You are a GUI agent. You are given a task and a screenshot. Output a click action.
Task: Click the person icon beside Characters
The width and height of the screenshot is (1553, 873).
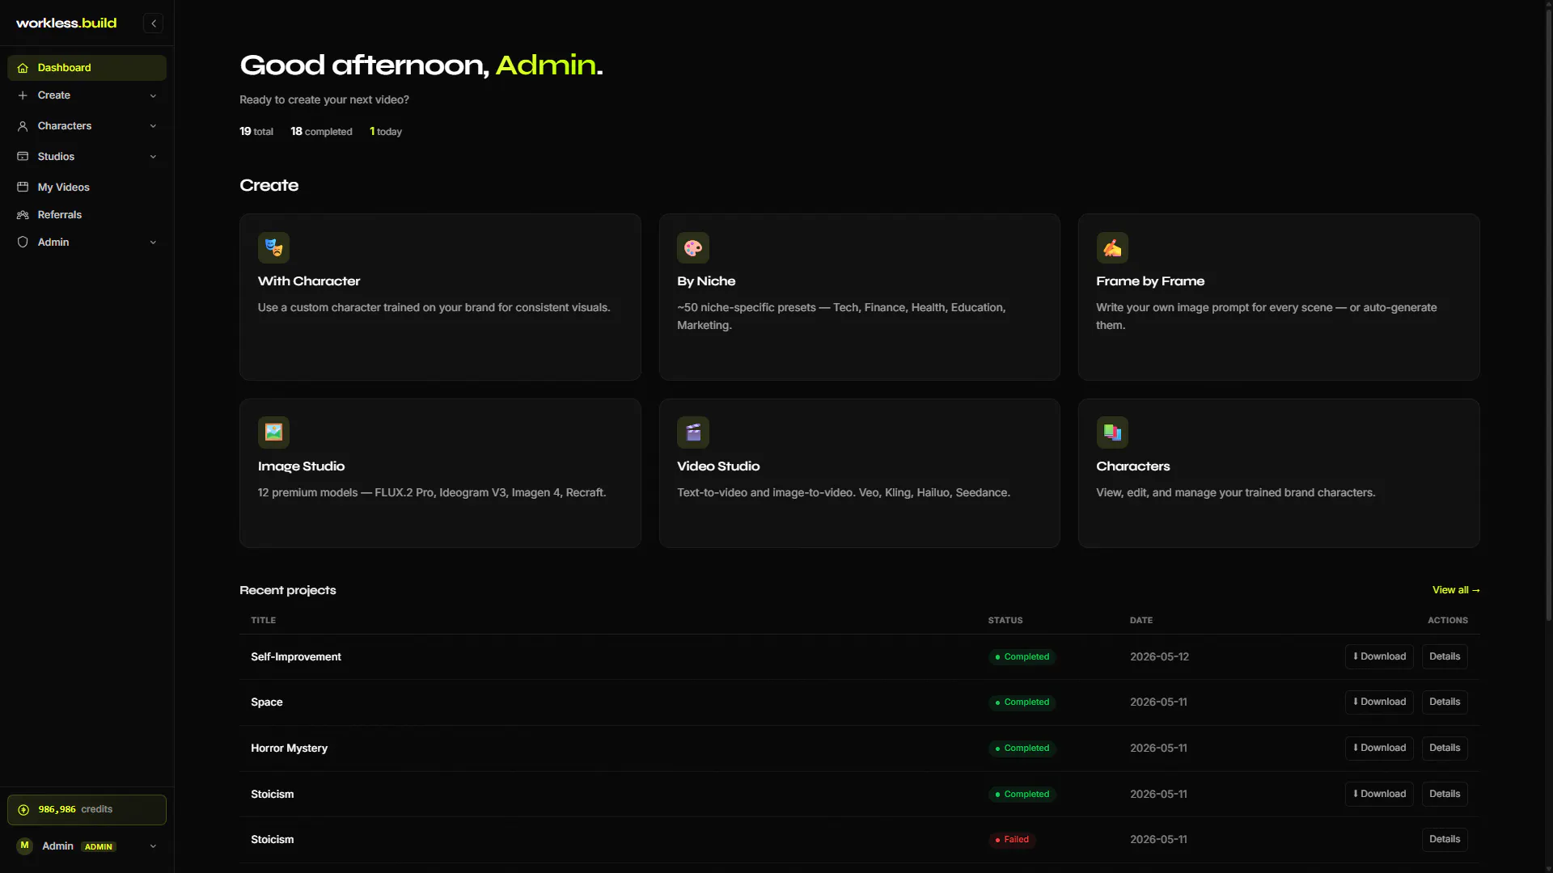(23, 126)
